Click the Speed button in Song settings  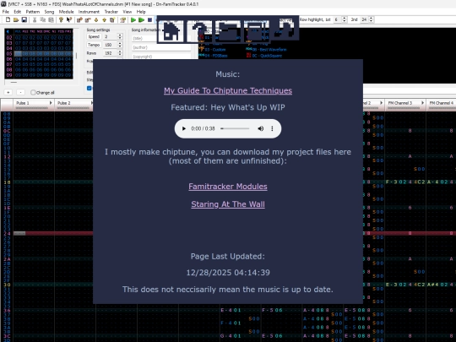[x=94, y=36]
